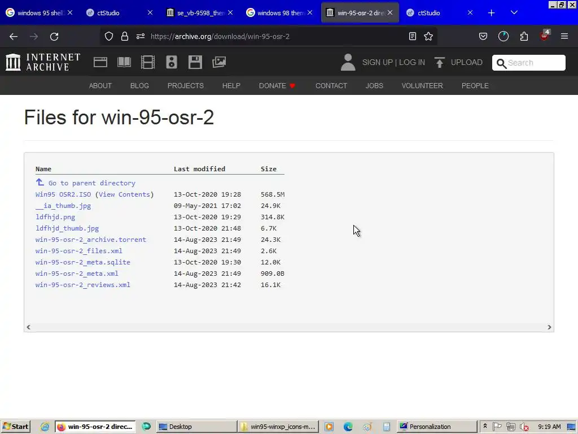Download Win95 OSR2.ISO file
The image size is (578, 434).
(63, 194)
